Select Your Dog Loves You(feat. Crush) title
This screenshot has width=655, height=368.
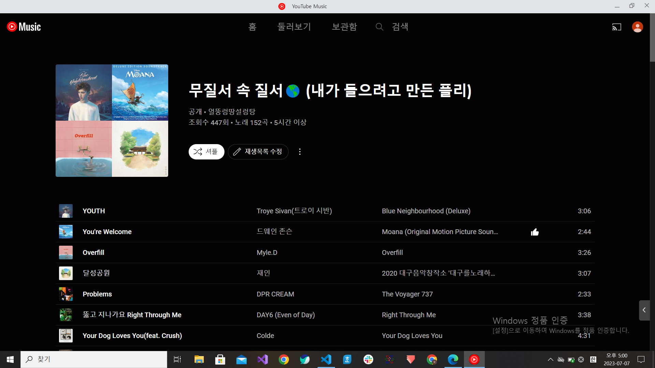pos(132,336)
